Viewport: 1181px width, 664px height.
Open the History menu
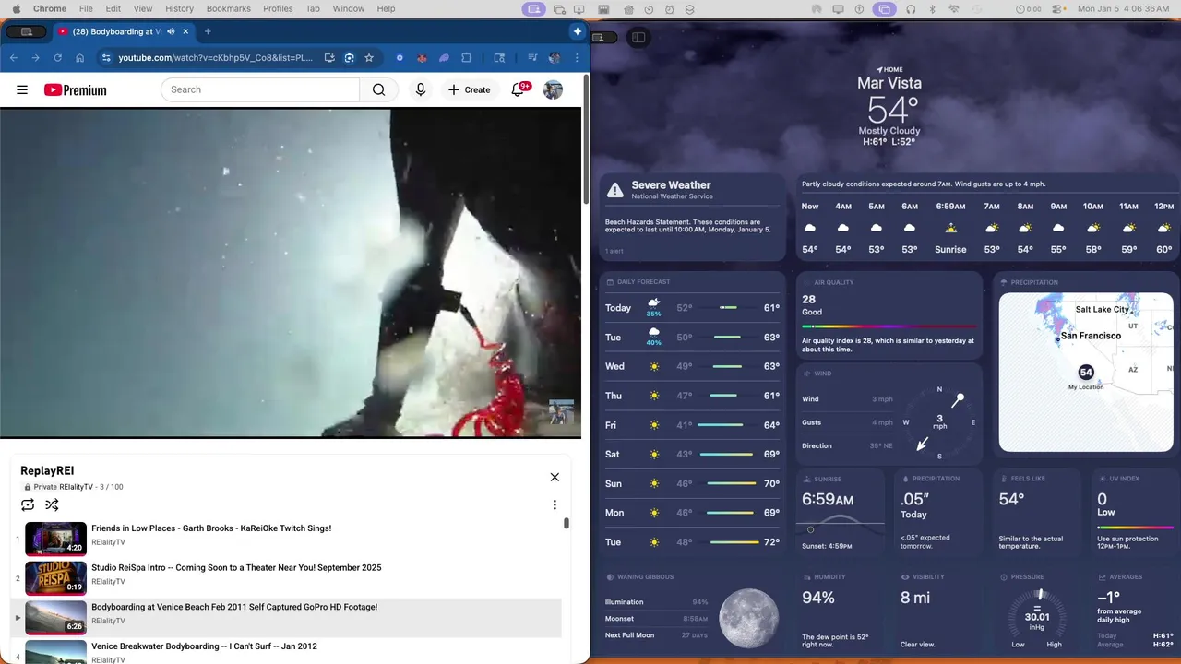pyautogui.click(x=179, y=8)
